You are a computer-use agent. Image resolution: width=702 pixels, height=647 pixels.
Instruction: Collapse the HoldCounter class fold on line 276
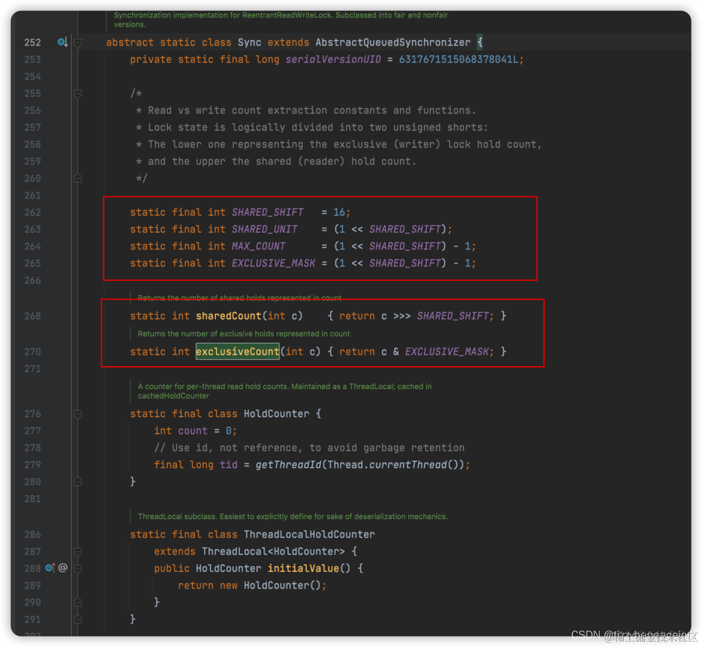77,414
